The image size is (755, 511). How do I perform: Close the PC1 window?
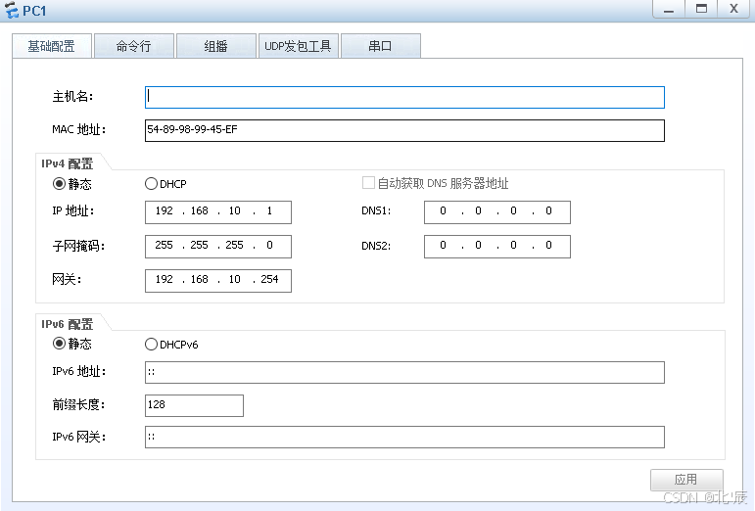(x=733, y=9)
